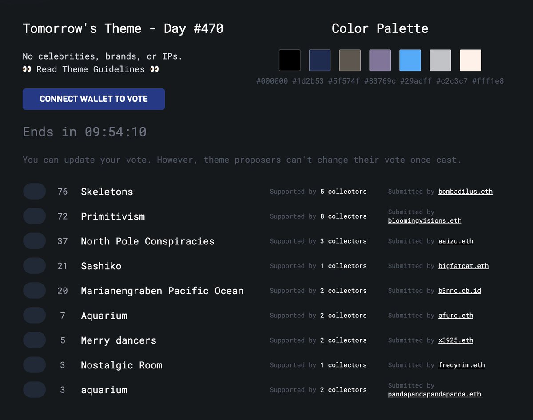Click the vote count 37

click(63, 241)
